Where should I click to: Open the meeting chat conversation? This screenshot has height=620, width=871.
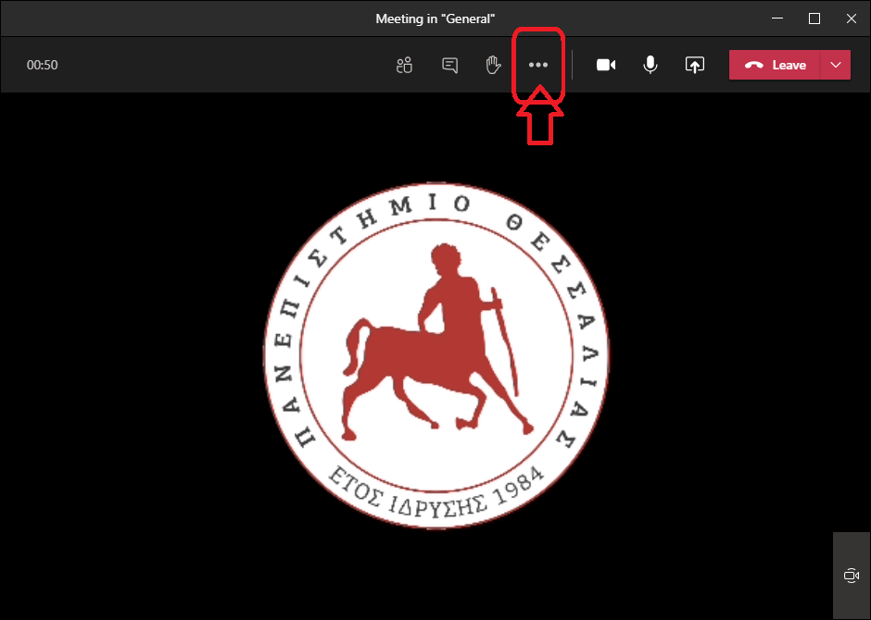(449, 65)
